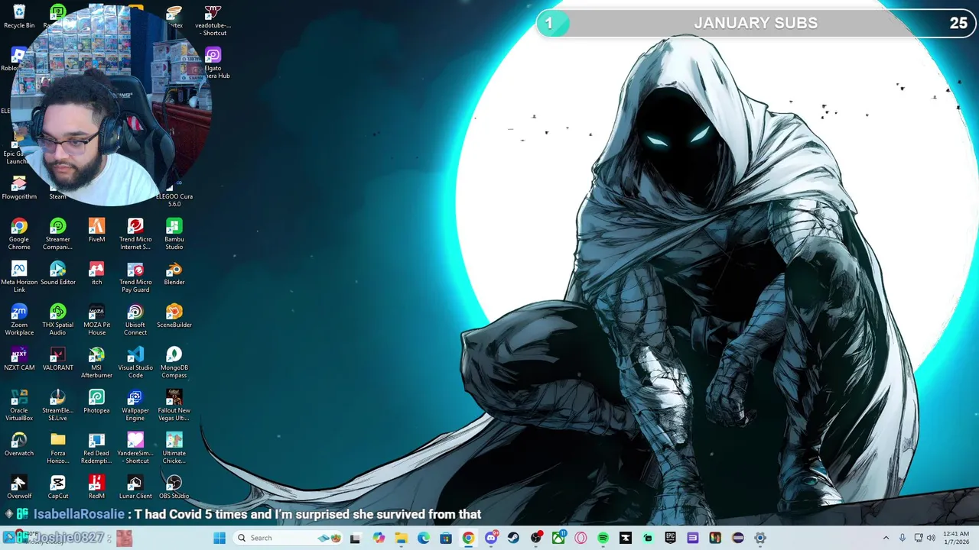Launch MOZA Pit House icon

pos(96,319)
